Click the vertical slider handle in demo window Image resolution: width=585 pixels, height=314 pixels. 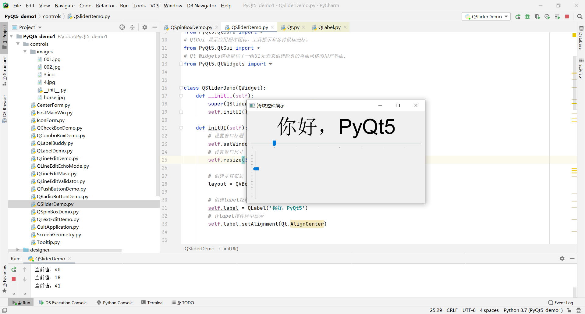(256, 169)
